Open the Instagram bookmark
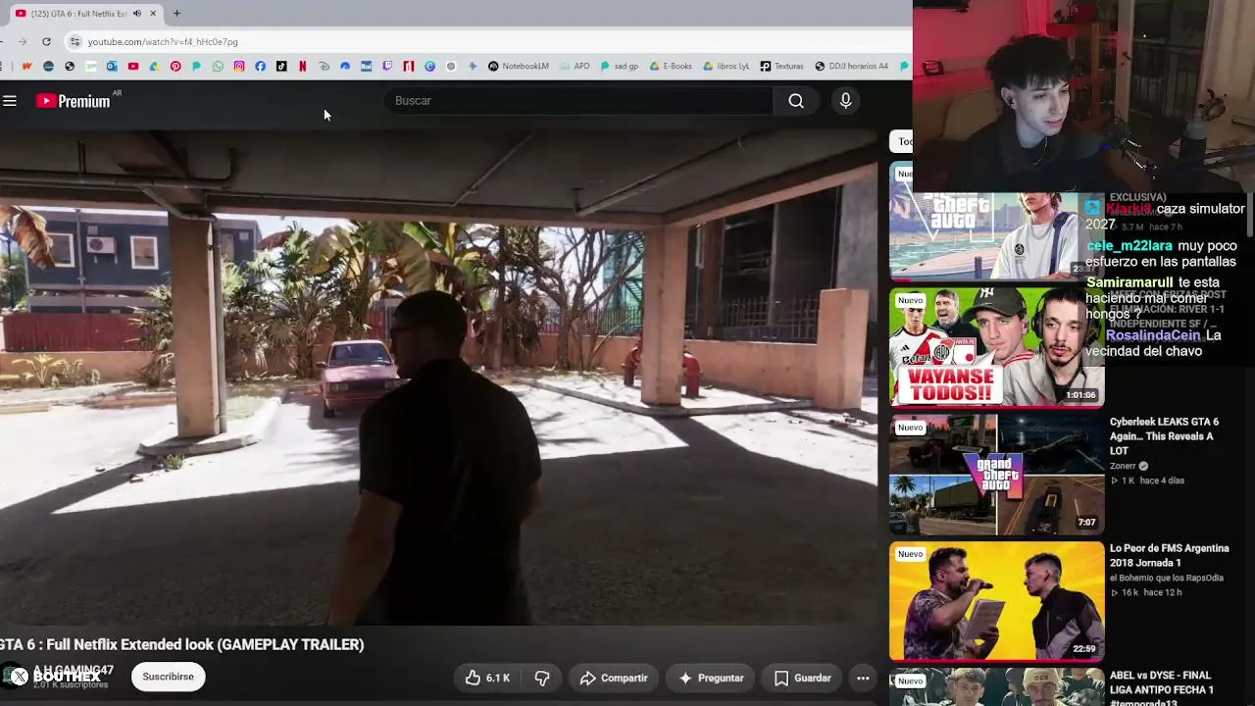1255x706 pixels. (x=239, y=66)
